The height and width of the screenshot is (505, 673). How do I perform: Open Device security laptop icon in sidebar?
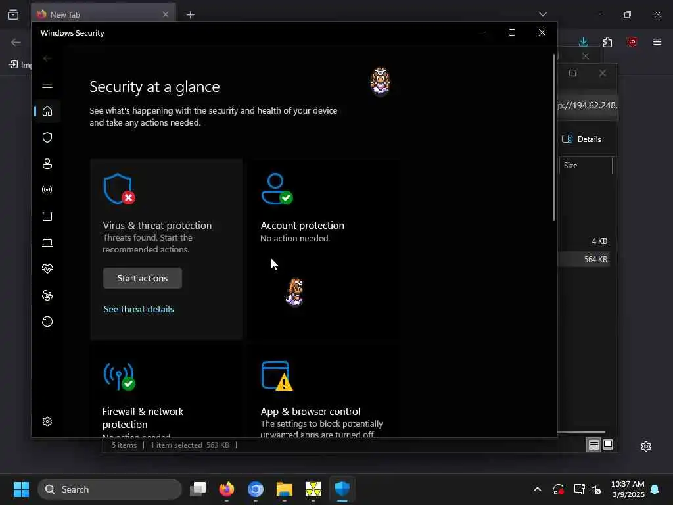point(47,243)
